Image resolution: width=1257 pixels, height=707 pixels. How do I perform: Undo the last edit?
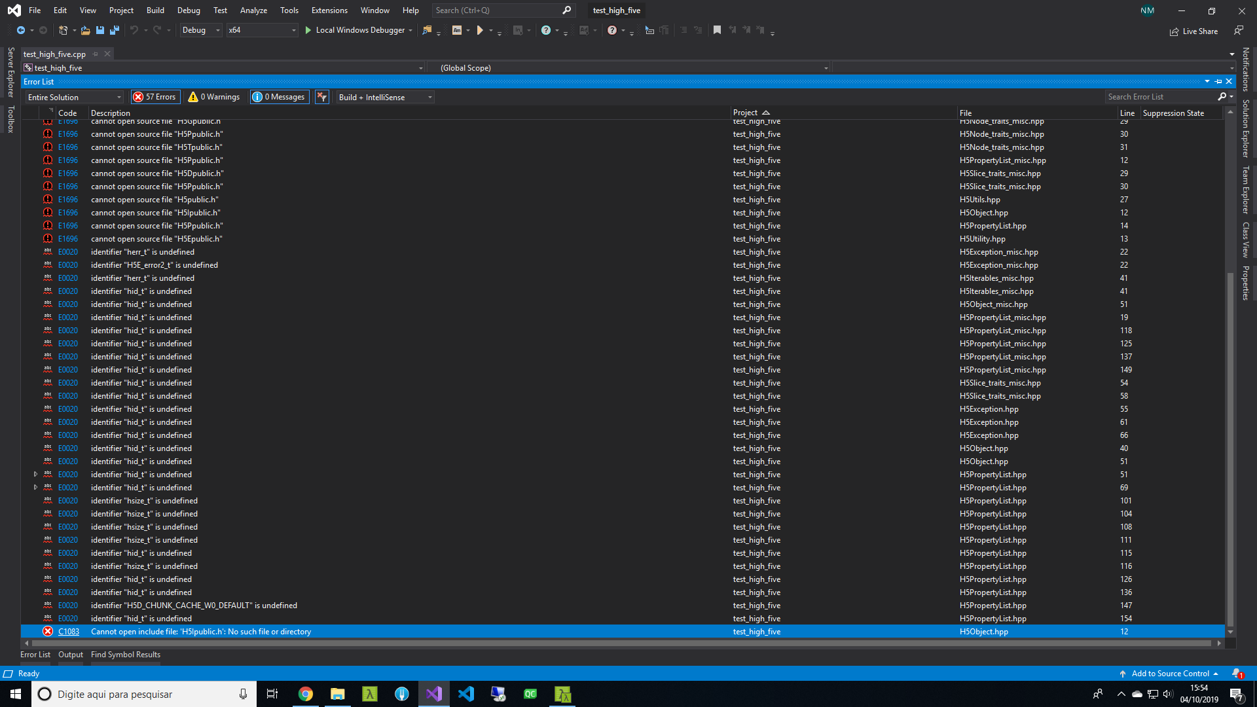(134, 30)
